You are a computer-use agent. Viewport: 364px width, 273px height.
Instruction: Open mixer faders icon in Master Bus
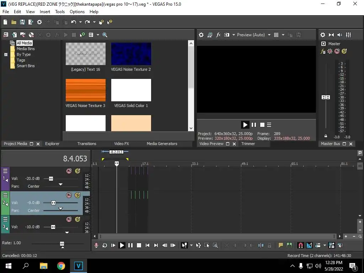pyautogui.click(x=348, y=35)
